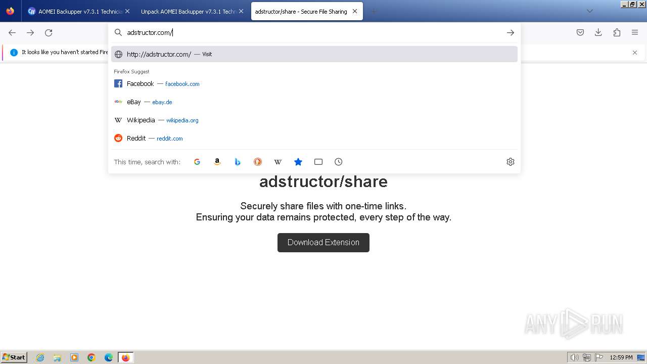Open the Extensions menu
The width and height of the screenshot is (647, 364).
(x=617, y=32)
